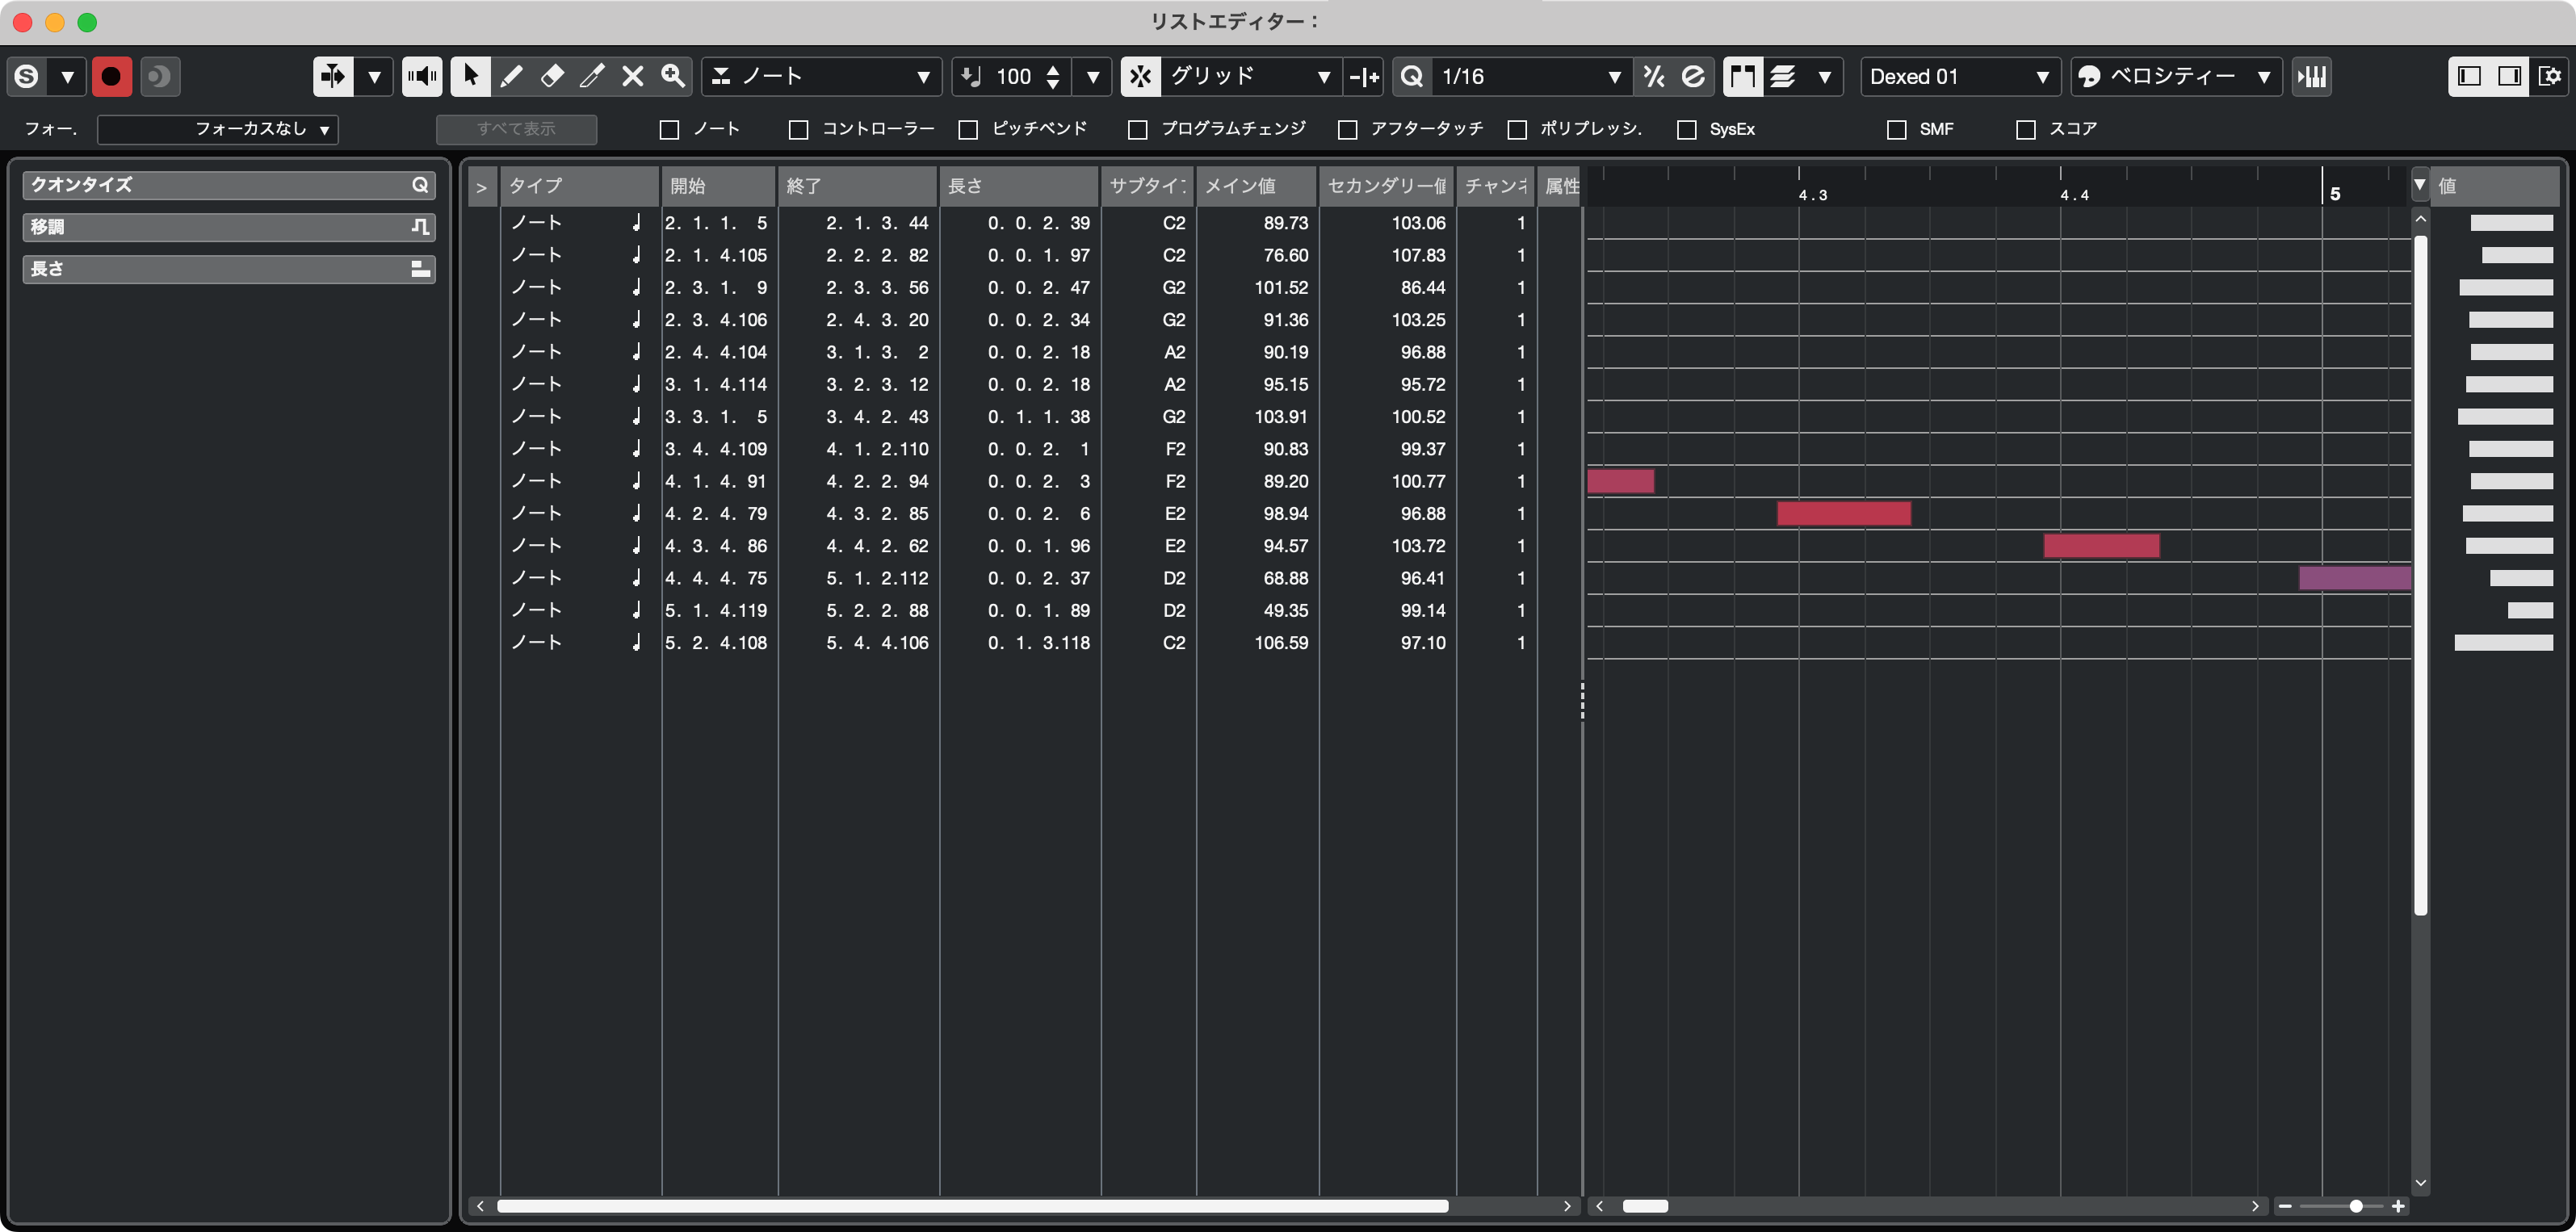Screen dimensions: 2576x1232
Task: Enable the アフタータッチ filter checkbox
Action: [x=1347, y=129]
